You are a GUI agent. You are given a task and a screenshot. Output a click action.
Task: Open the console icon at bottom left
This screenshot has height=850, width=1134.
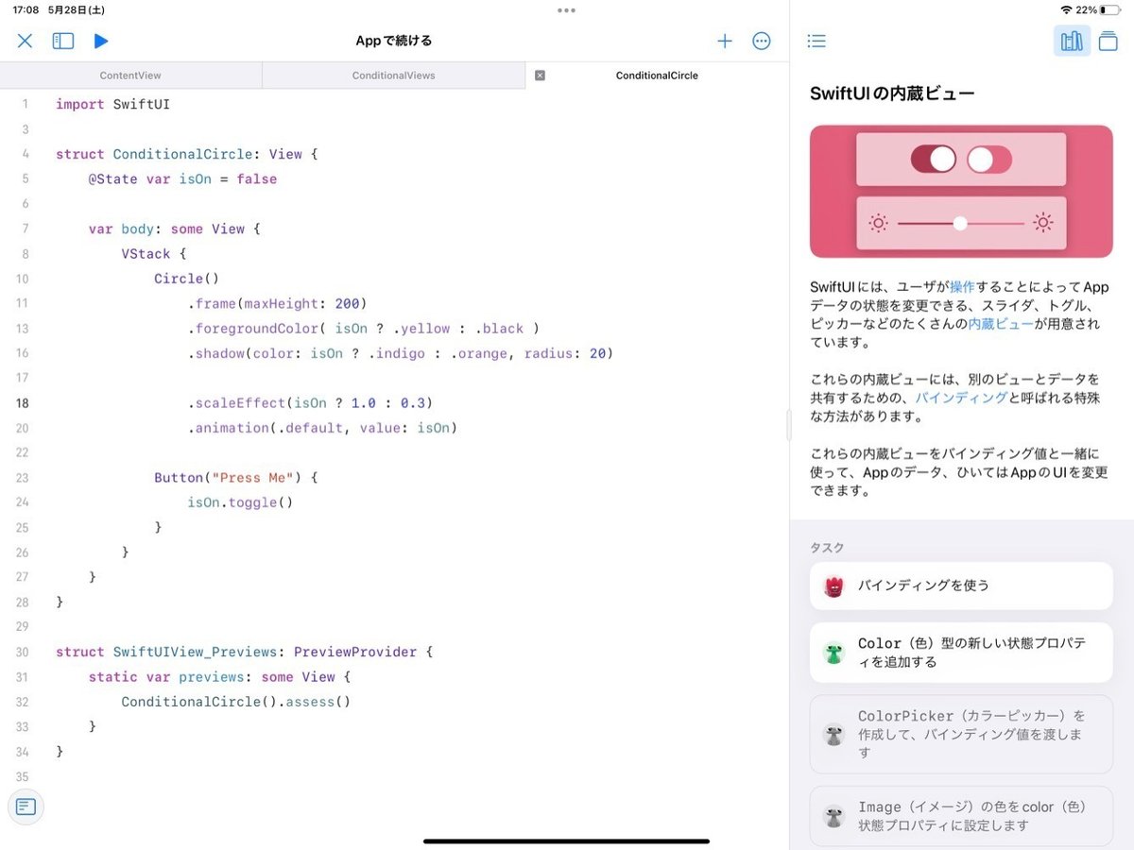[x=26, y=807]
